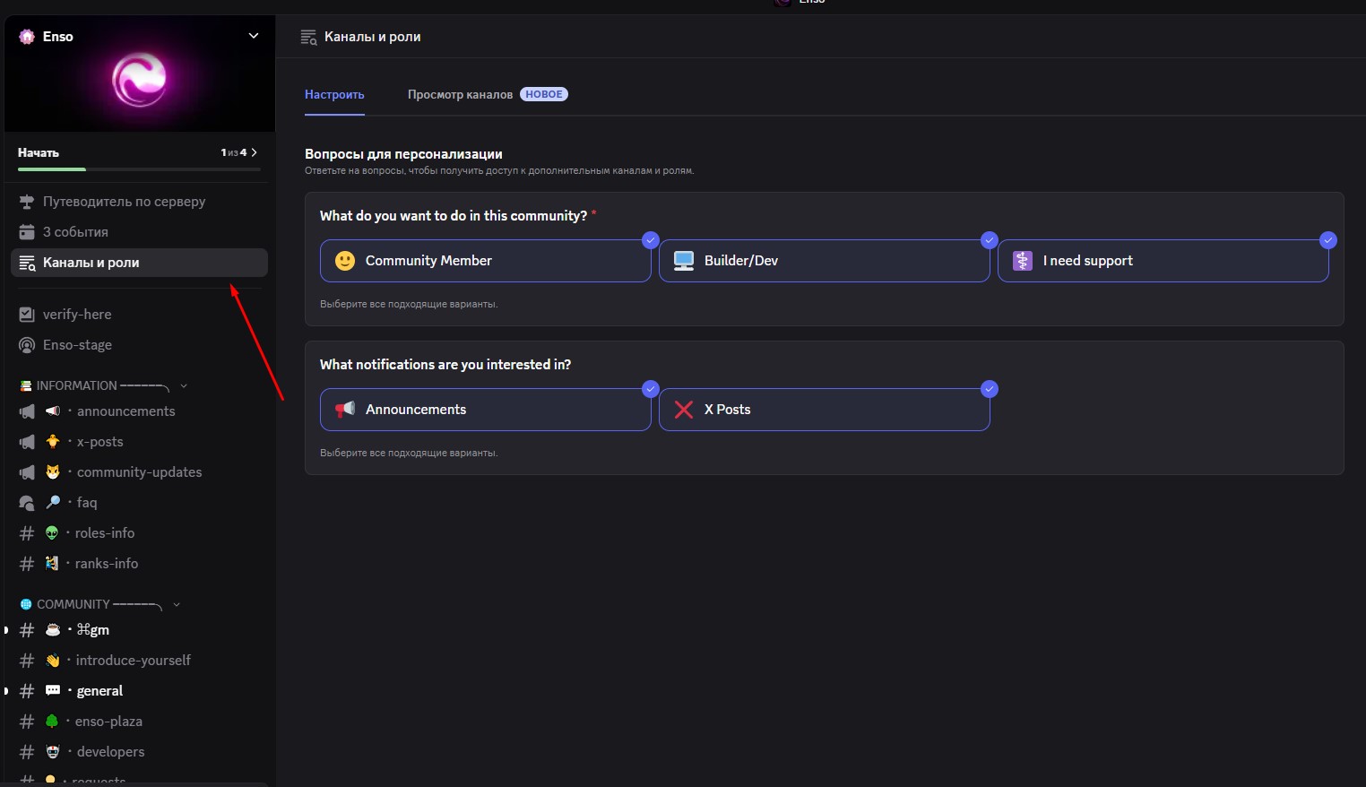
Task: Click the faq forum channel icon
Action: tap(27, 503)
